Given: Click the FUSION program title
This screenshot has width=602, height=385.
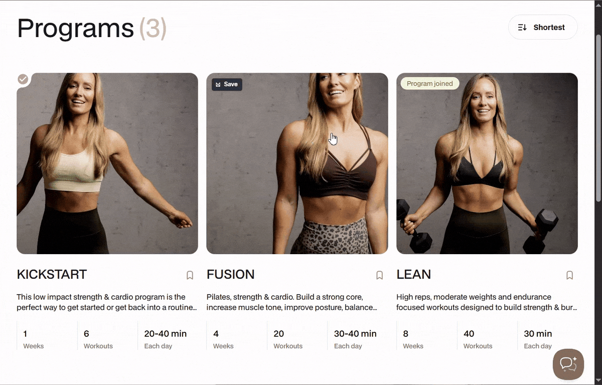Looking at the screenshot, I should [x=231, y=275].
